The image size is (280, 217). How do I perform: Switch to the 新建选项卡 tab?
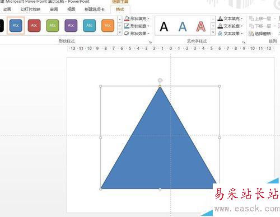point(95,10)
